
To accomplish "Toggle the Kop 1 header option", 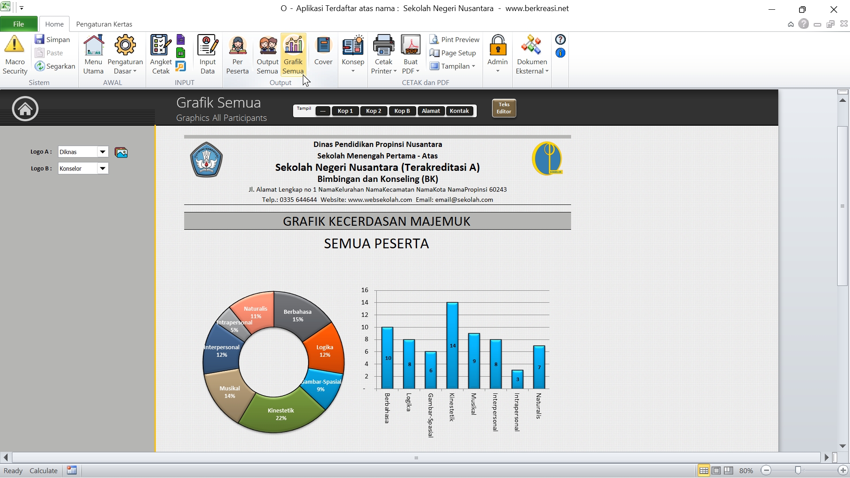I will (345, 111).
